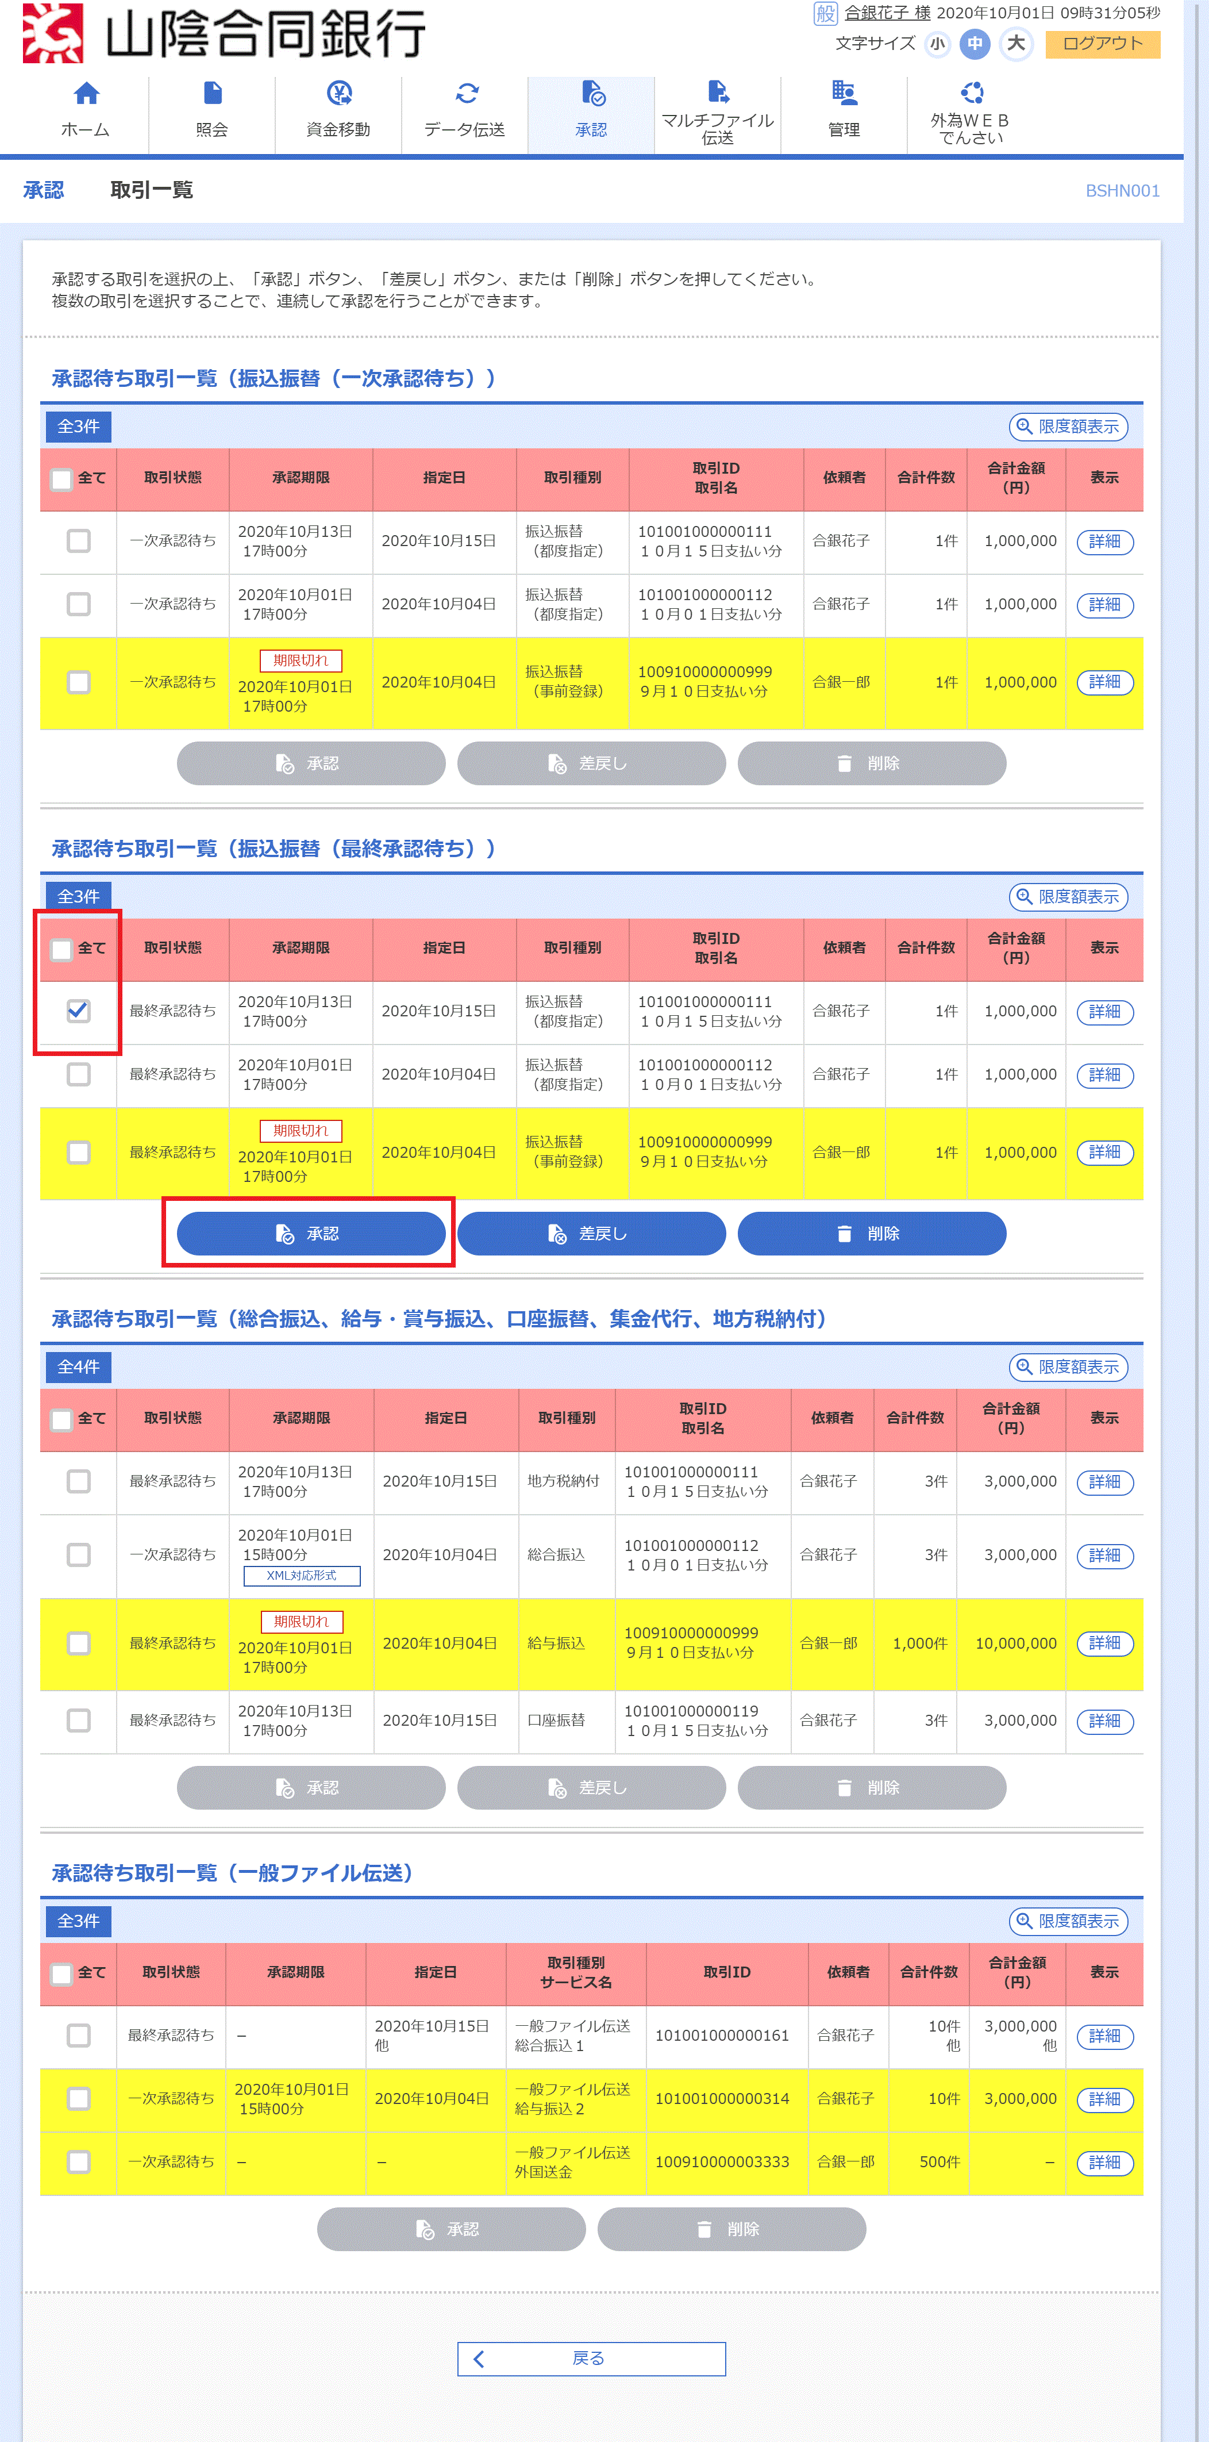Approve selected 最終承認待ち transactions with 承認
Viewport: 1209px width, 2442px height.
coord(311,1233)
